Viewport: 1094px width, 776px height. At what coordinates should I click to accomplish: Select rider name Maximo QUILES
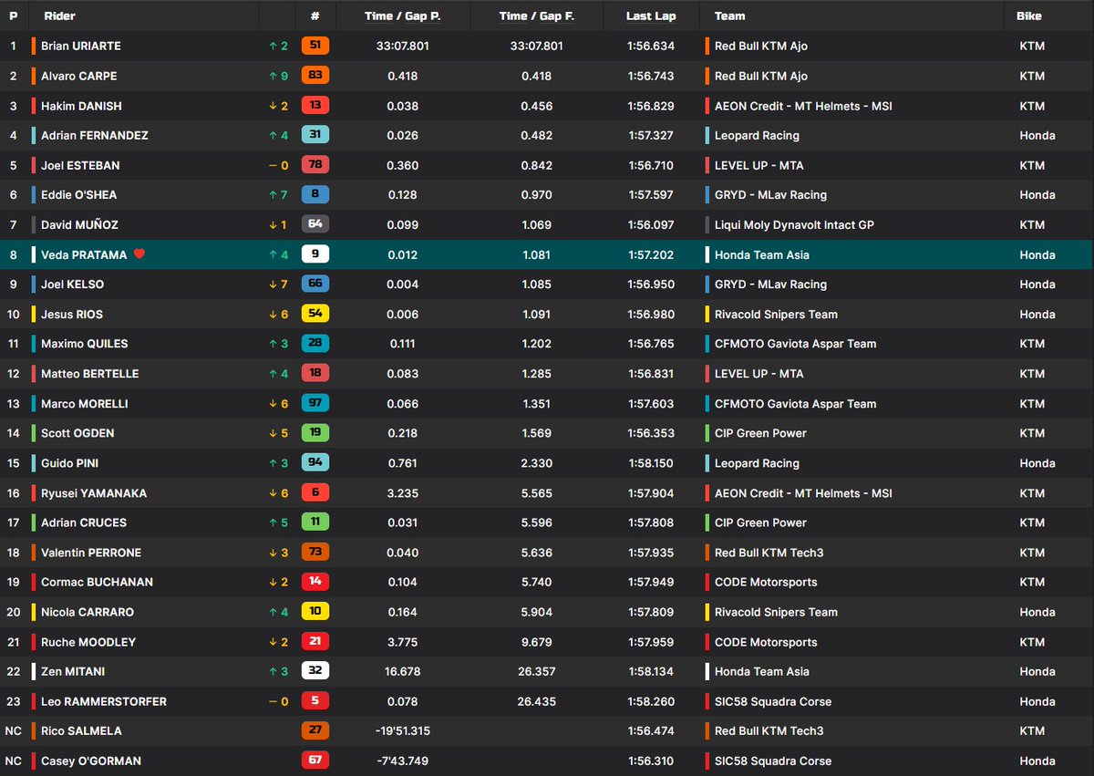85,344
